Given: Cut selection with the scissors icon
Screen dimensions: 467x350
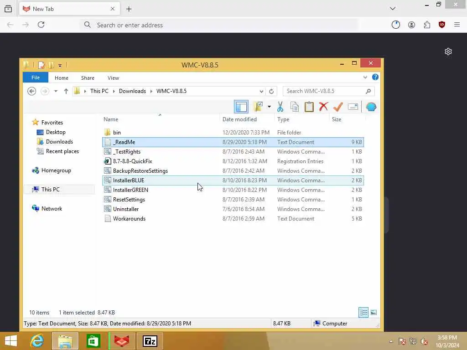Looking at the screenshot, I should [x=280, y=107].
